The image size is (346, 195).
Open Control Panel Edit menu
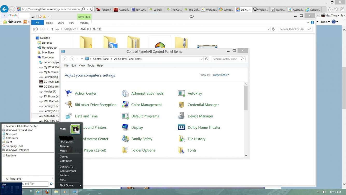pos(74,66)
